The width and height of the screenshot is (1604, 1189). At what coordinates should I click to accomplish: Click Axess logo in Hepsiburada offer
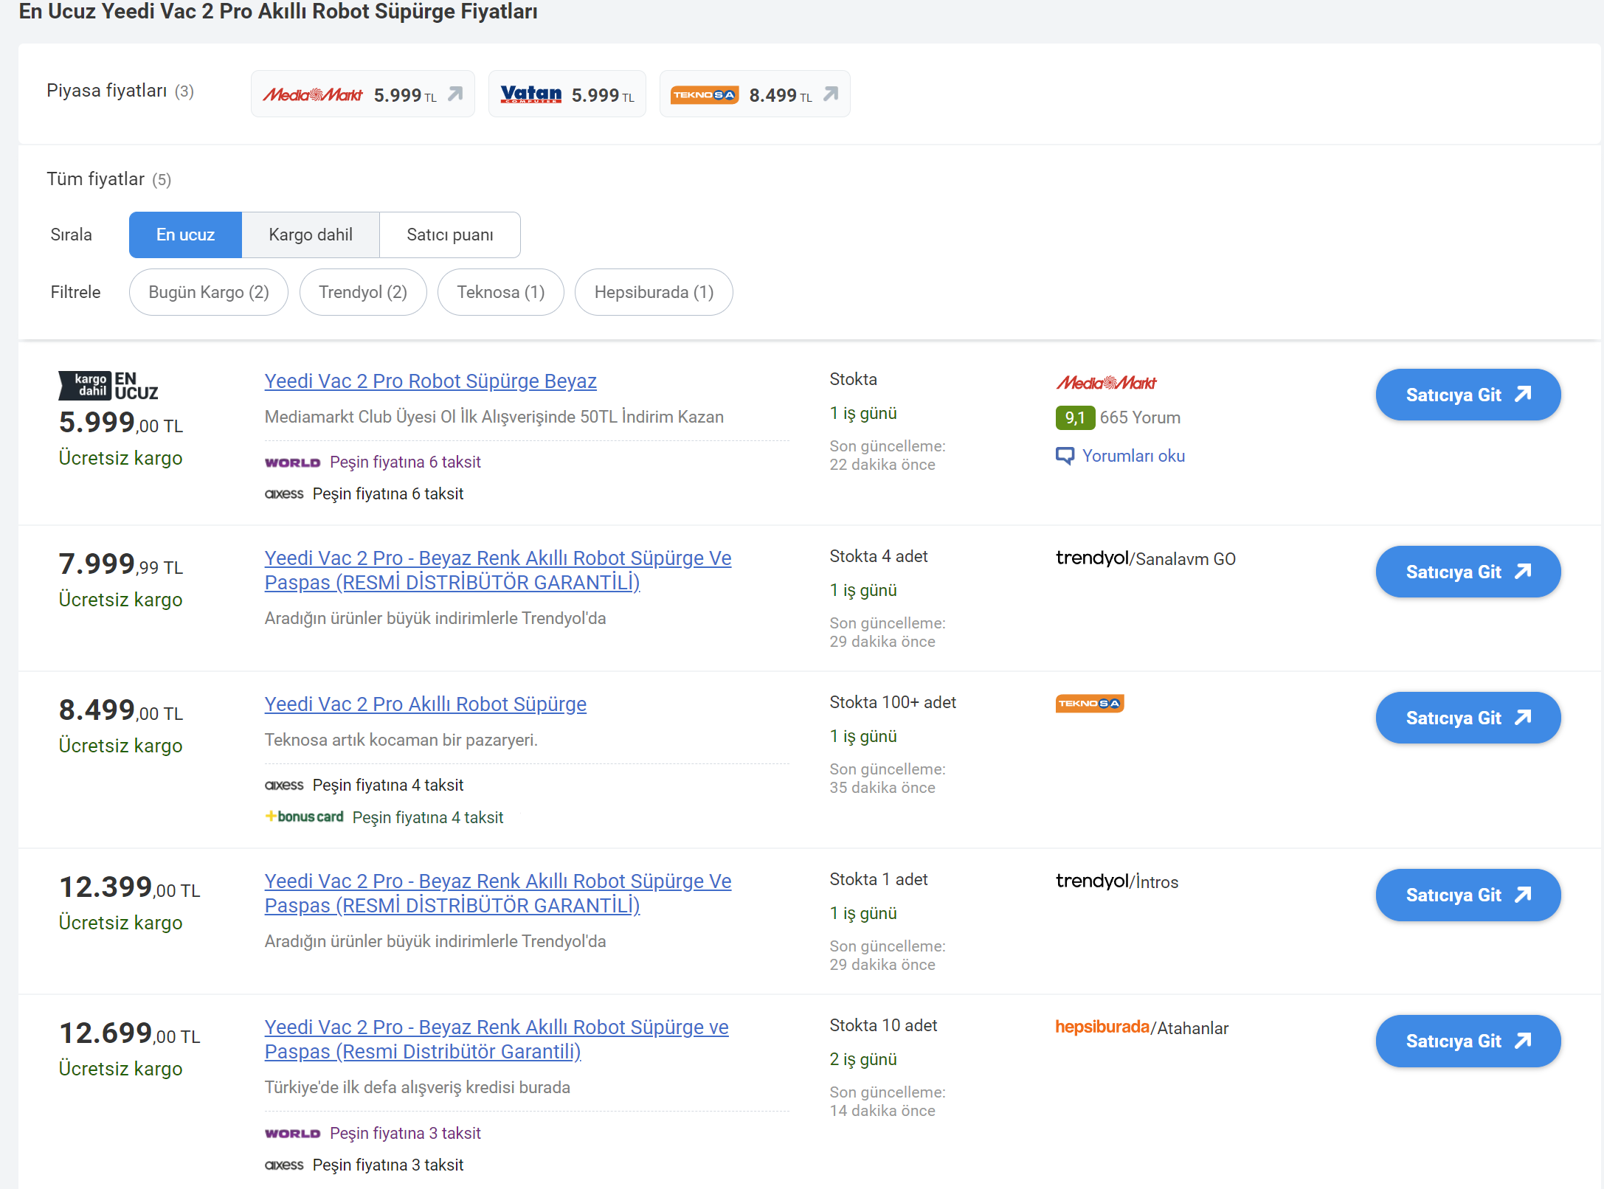pyautogui.click(x=284, y=1165)
